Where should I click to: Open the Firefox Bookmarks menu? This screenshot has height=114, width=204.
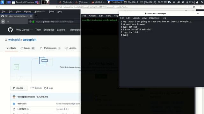click(x=40, y=11)
